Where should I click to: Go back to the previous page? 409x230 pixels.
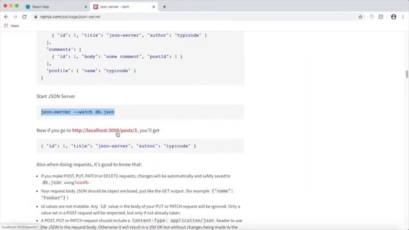[x=6, y=17]
